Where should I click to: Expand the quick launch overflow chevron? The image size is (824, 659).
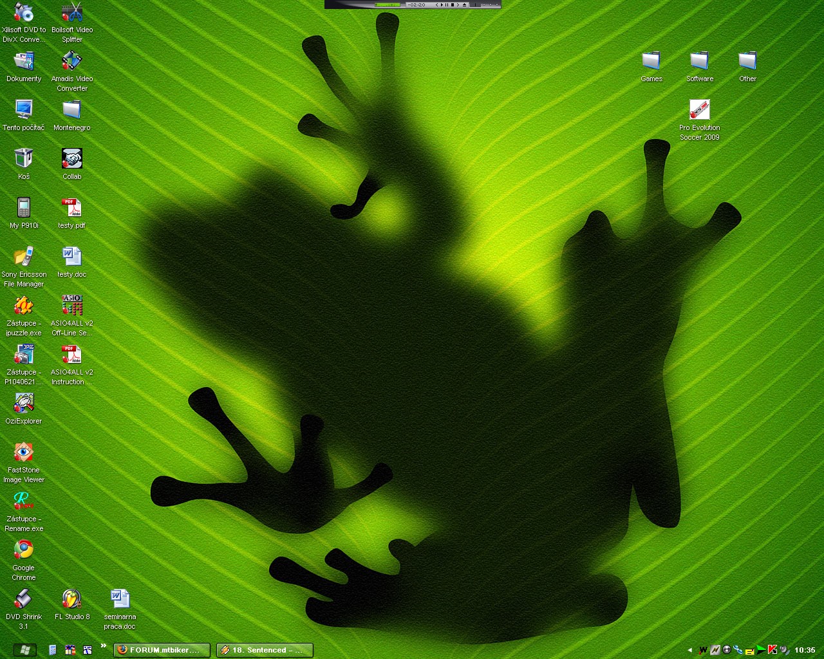coord(103,646)
